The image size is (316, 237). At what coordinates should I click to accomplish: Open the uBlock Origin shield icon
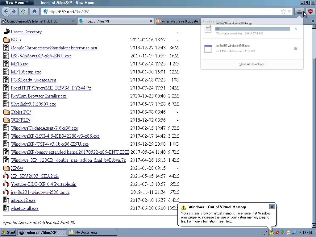310,11
